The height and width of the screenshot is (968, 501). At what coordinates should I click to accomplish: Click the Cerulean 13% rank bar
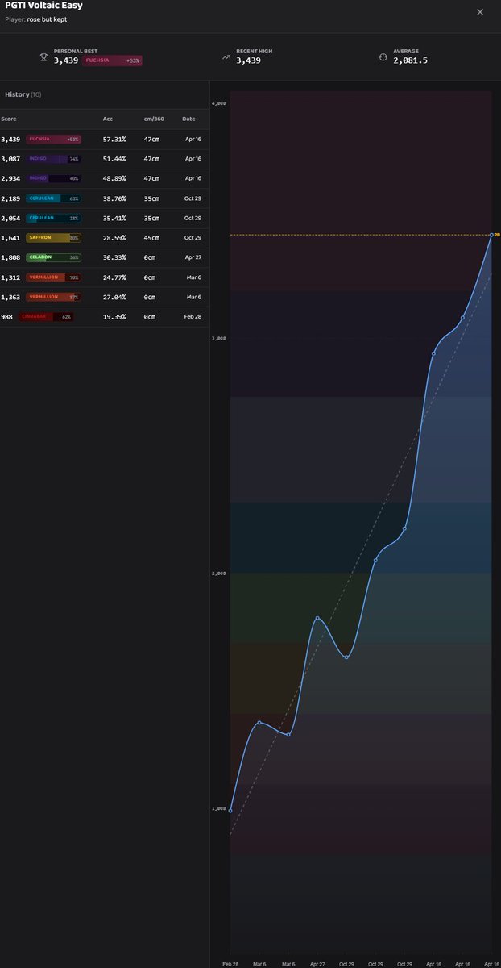(53, 218)
